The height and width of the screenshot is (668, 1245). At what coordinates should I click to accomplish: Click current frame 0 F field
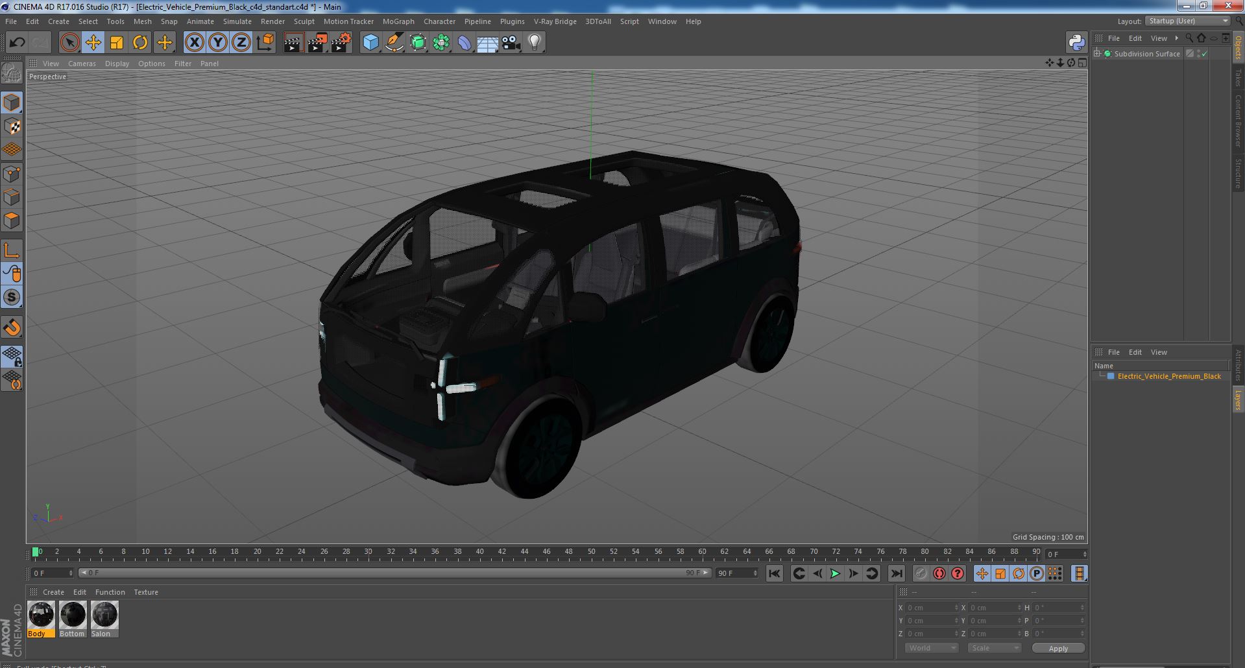tap(53, 573)
